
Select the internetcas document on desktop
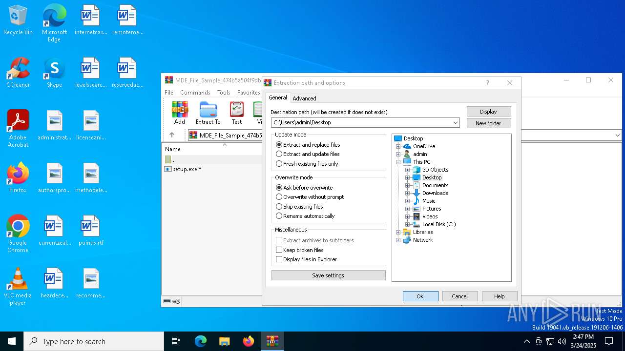click(91, 20)
